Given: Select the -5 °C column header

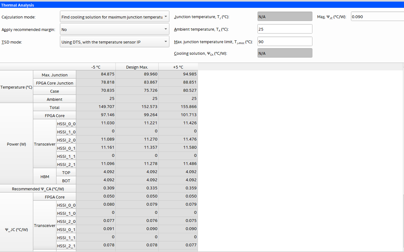Looking at the screenshot, I should (96, 67).
